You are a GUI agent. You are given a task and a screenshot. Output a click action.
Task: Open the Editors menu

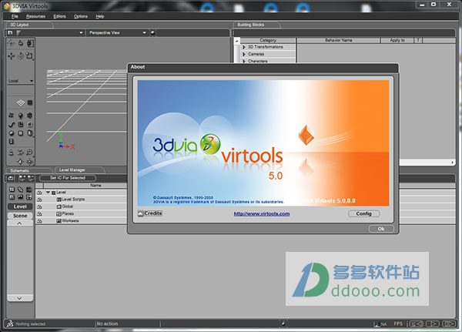(59, 16)
